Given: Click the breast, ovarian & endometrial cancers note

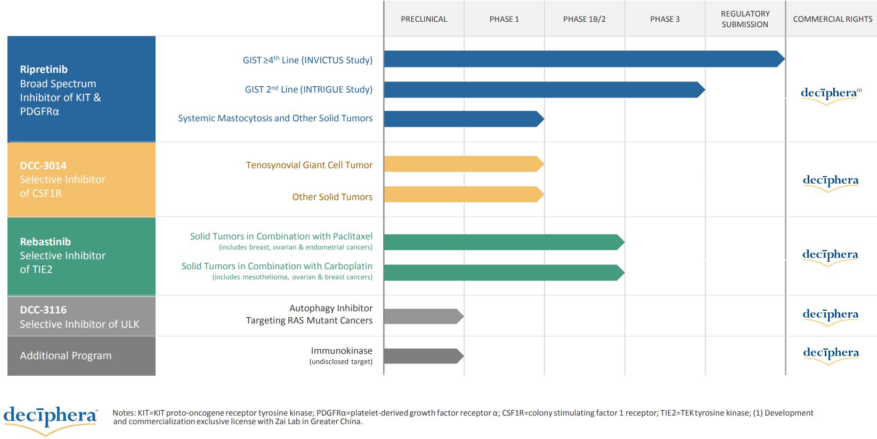Looking at the screenshot, I should point(296,247).
